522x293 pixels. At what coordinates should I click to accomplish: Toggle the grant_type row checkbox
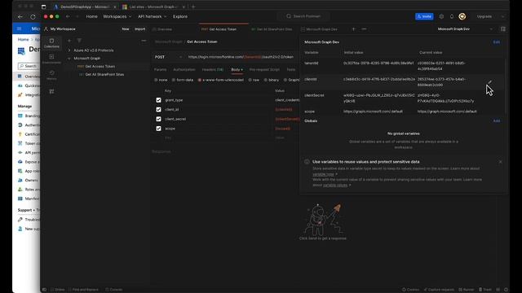pos(158,100)
